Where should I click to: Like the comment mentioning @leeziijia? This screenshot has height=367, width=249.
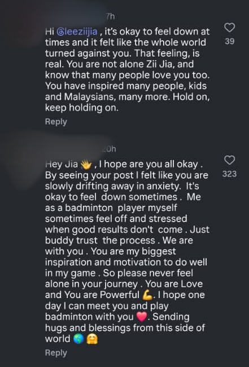(229, 27)
